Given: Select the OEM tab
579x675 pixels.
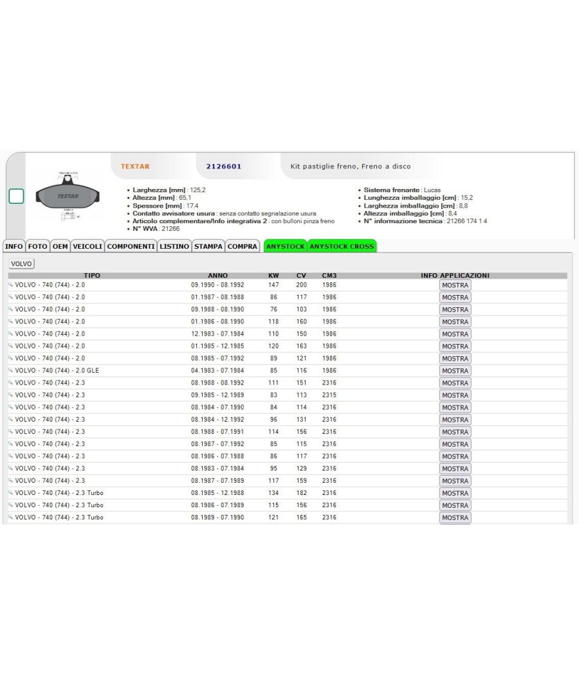Looking at the screenshot, I should point(60,246).
